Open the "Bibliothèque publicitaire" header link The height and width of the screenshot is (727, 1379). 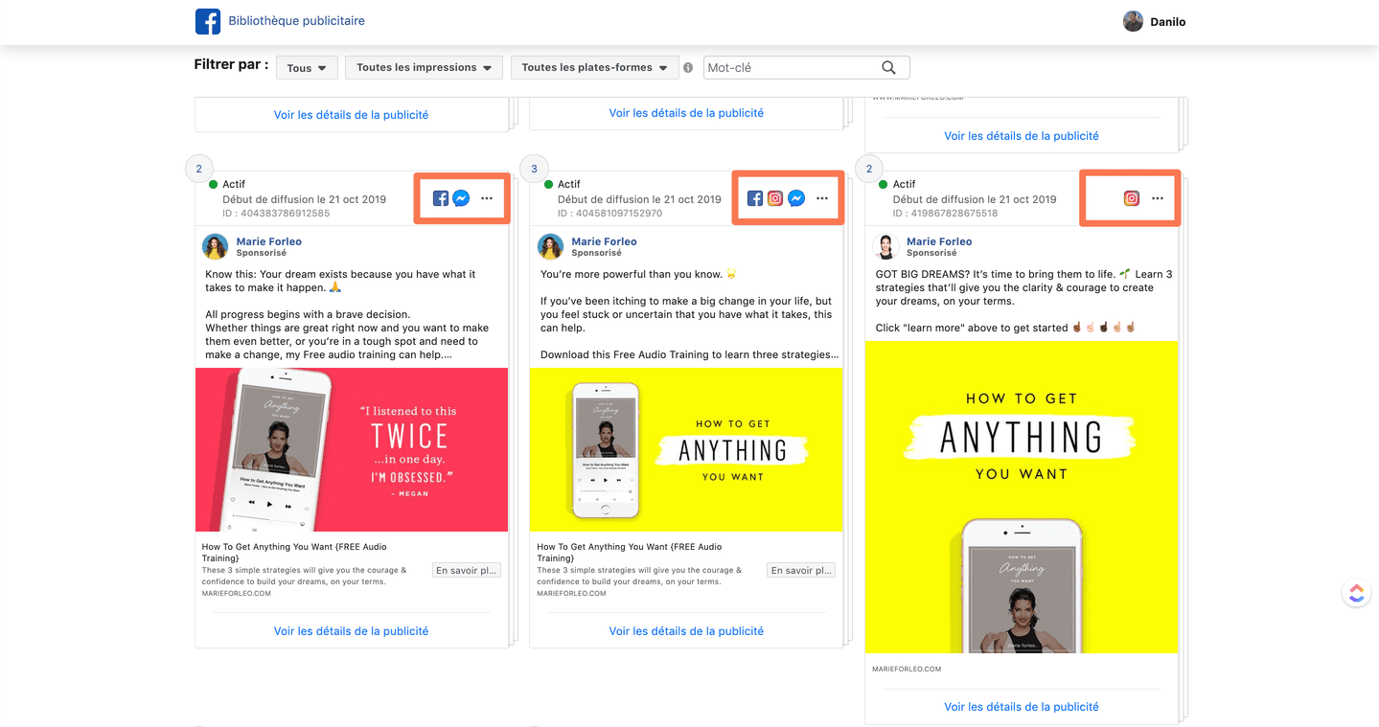[x=296, y=21]
